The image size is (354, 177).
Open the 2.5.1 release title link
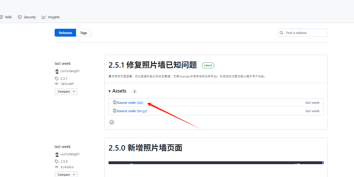(153, 65)
